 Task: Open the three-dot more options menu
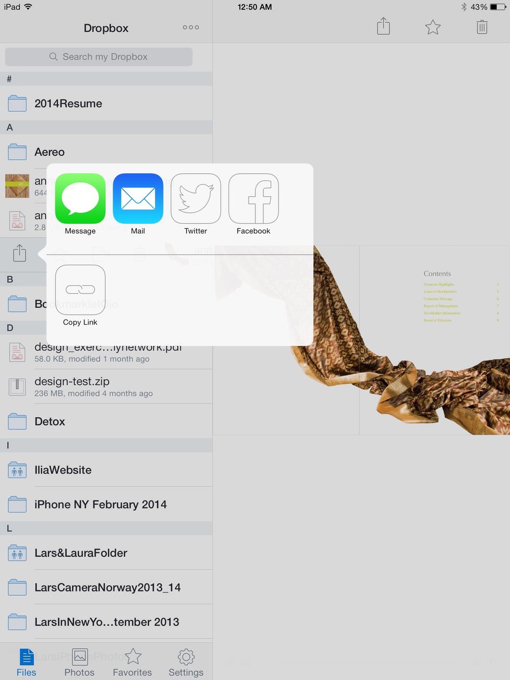click(x=190, y=28)
